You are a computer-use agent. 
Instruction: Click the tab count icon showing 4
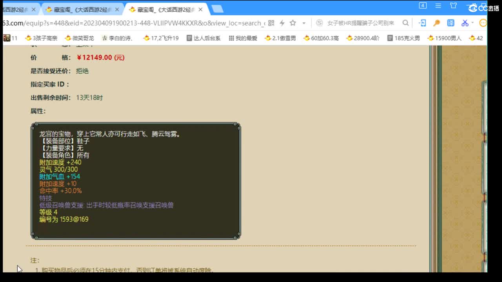[x=423, y=5]
